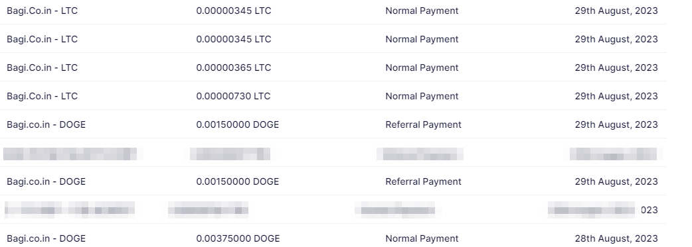Screen dimensions: 692x247
Task: Click the blurred name cell in the 023 row
Action: pos(70,210)
